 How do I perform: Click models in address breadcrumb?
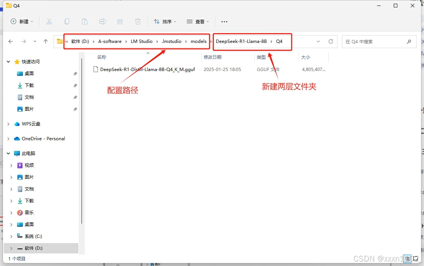[199, 41]
